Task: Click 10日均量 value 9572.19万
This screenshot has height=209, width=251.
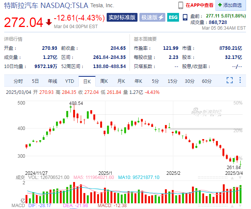Action: pyautogui.click(x=46, y=66)
